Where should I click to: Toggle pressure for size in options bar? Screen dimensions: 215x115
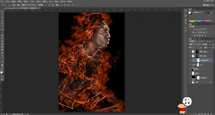coord(72,5)
